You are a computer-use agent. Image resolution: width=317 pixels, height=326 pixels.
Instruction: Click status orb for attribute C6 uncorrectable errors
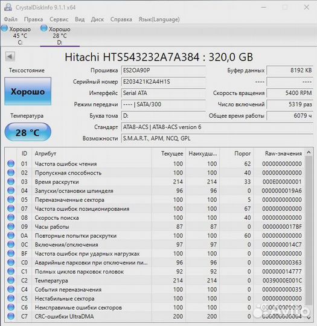point(11,307)
